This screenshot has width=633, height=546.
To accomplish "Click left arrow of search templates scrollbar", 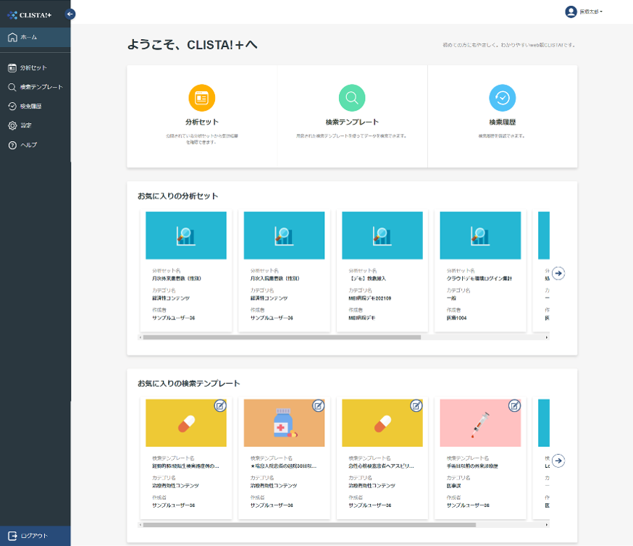I will [x=140, y=525].
